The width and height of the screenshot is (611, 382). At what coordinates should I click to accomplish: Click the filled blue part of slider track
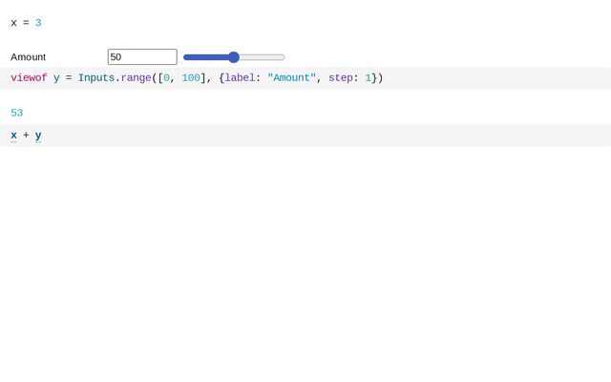point(206,57)
